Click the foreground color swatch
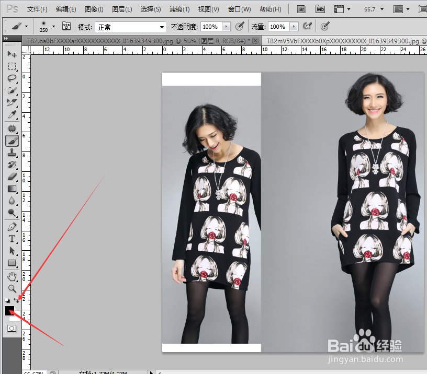 click(9, 310)
